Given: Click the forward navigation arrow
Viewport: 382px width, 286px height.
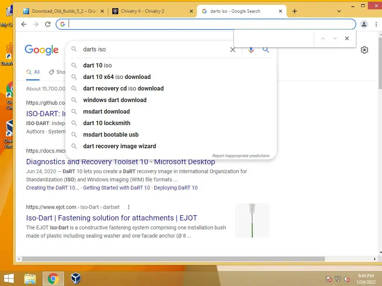Looking at the screenshot, I should 35,24.
